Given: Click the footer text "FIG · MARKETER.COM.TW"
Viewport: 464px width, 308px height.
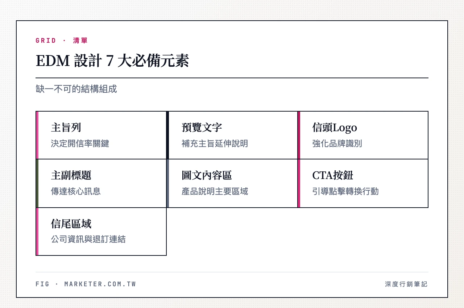Looking at the screenshot, I should [x=86, y=284].
